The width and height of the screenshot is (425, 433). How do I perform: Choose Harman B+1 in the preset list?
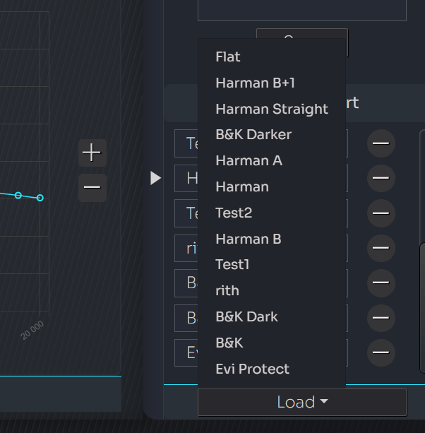[x=255, y=83]
